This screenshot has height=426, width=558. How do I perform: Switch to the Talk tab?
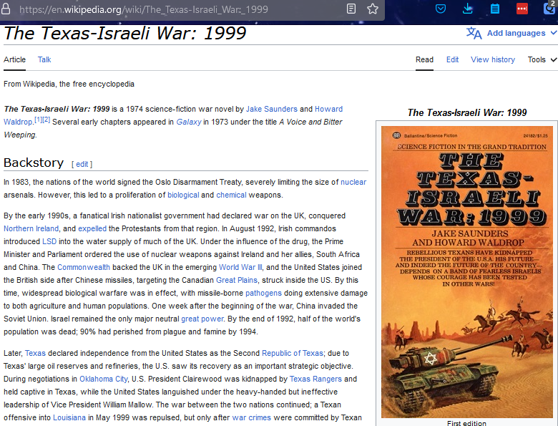coord(44,59)
